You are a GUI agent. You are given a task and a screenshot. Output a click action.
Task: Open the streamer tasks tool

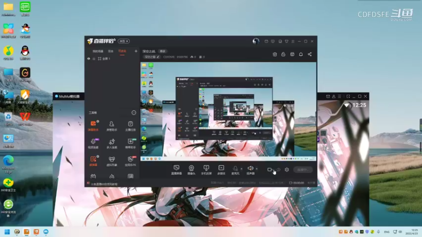click(x=130, y=125)
